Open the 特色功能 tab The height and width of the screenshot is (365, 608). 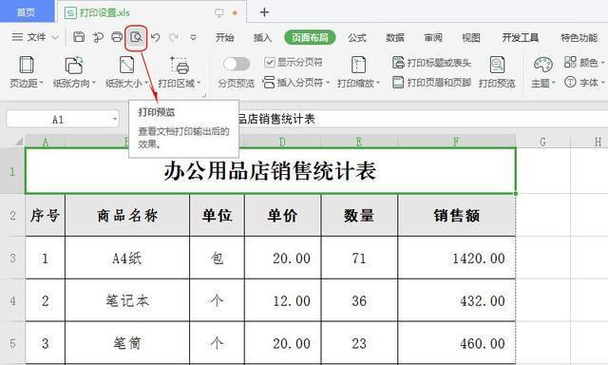point(579,38)
